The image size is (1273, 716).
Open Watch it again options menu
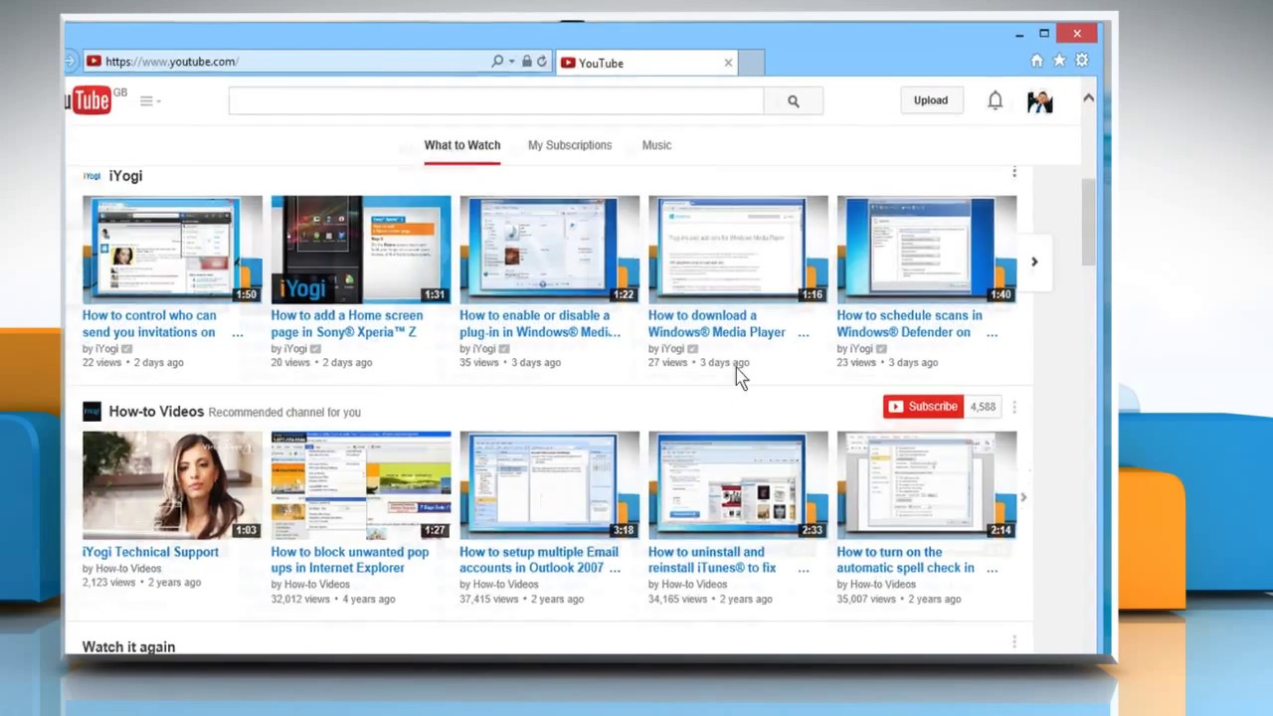point(1014,642)
